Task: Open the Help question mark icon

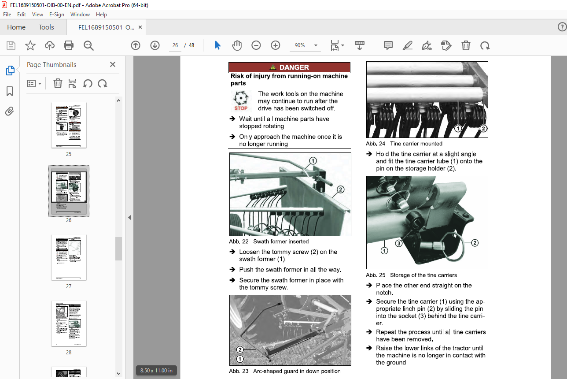Action: click(x=562, y=27)
